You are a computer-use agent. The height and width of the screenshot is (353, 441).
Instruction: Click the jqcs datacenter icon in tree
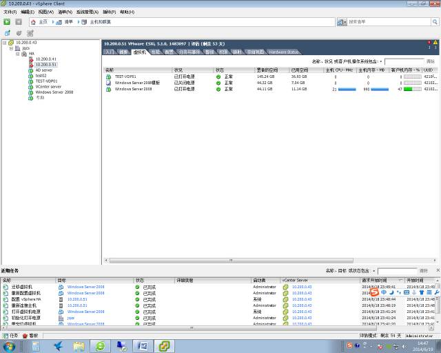tap(17, 48)
